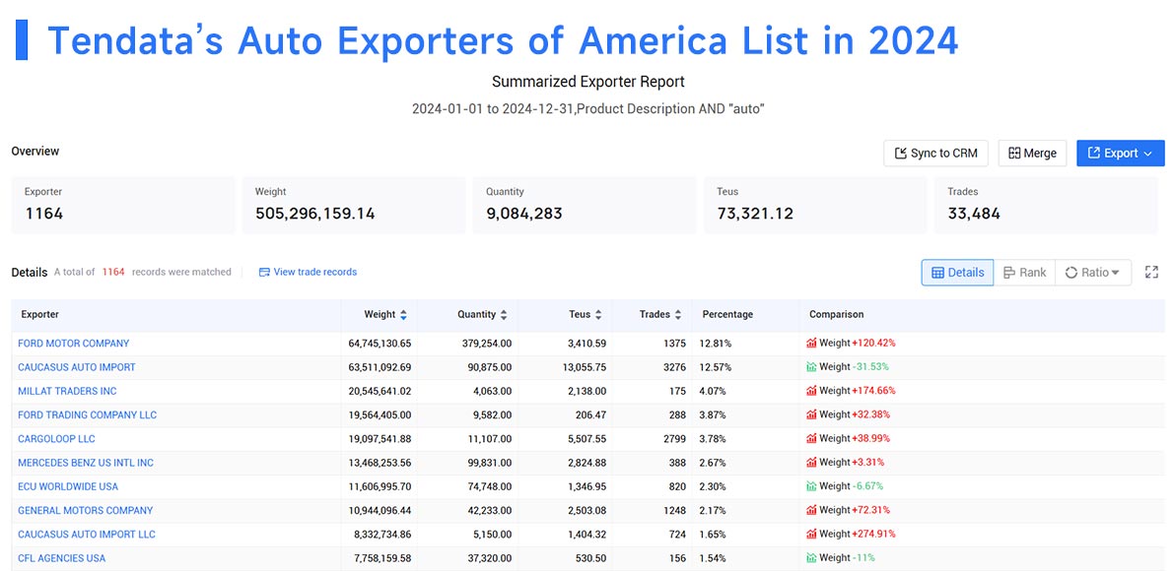Open CFL AGENCIES USA exporter link
This screenshot has width=1173, height=571.
tap(61, 558)
